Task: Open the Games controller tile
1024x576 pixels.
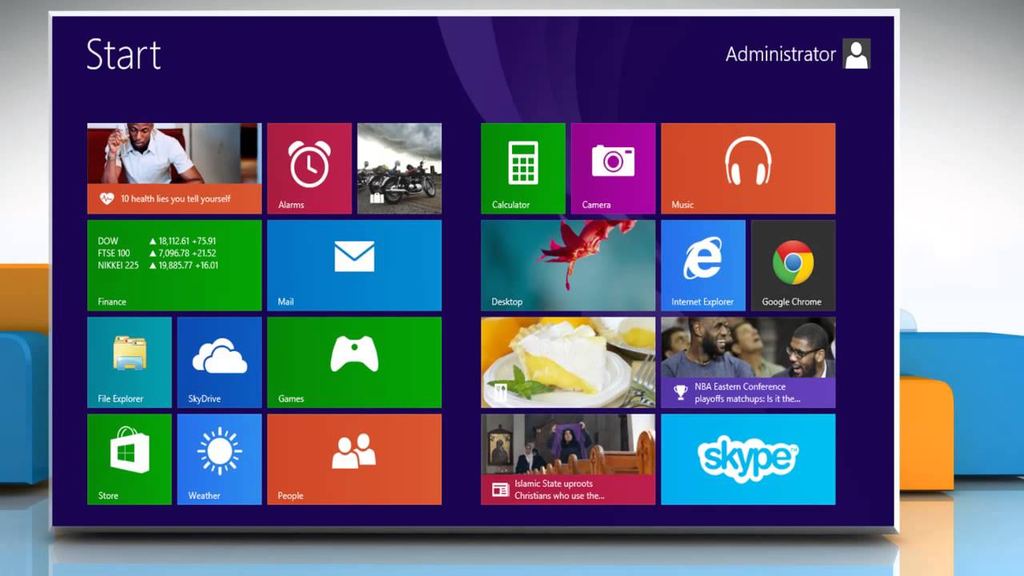Action: coord(354,362)
